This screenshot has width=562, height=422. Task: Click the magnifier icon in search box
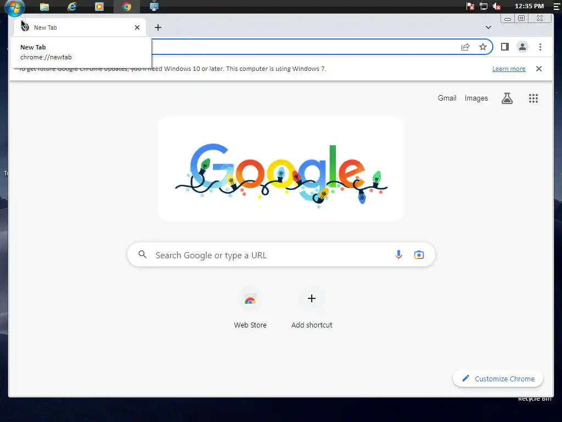tap(142, 254)
